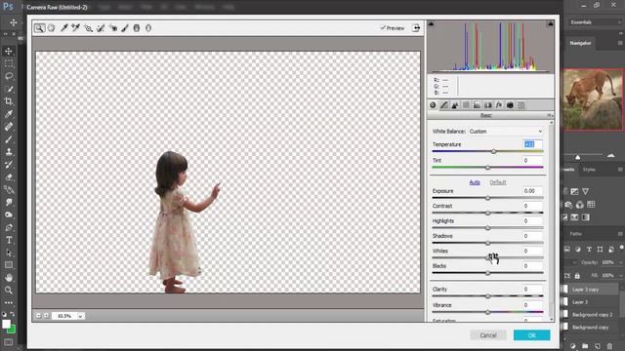Select Photoshop Hand tool in left toolbar
Screen dimensions: 625x351
(x=9, y=278)
